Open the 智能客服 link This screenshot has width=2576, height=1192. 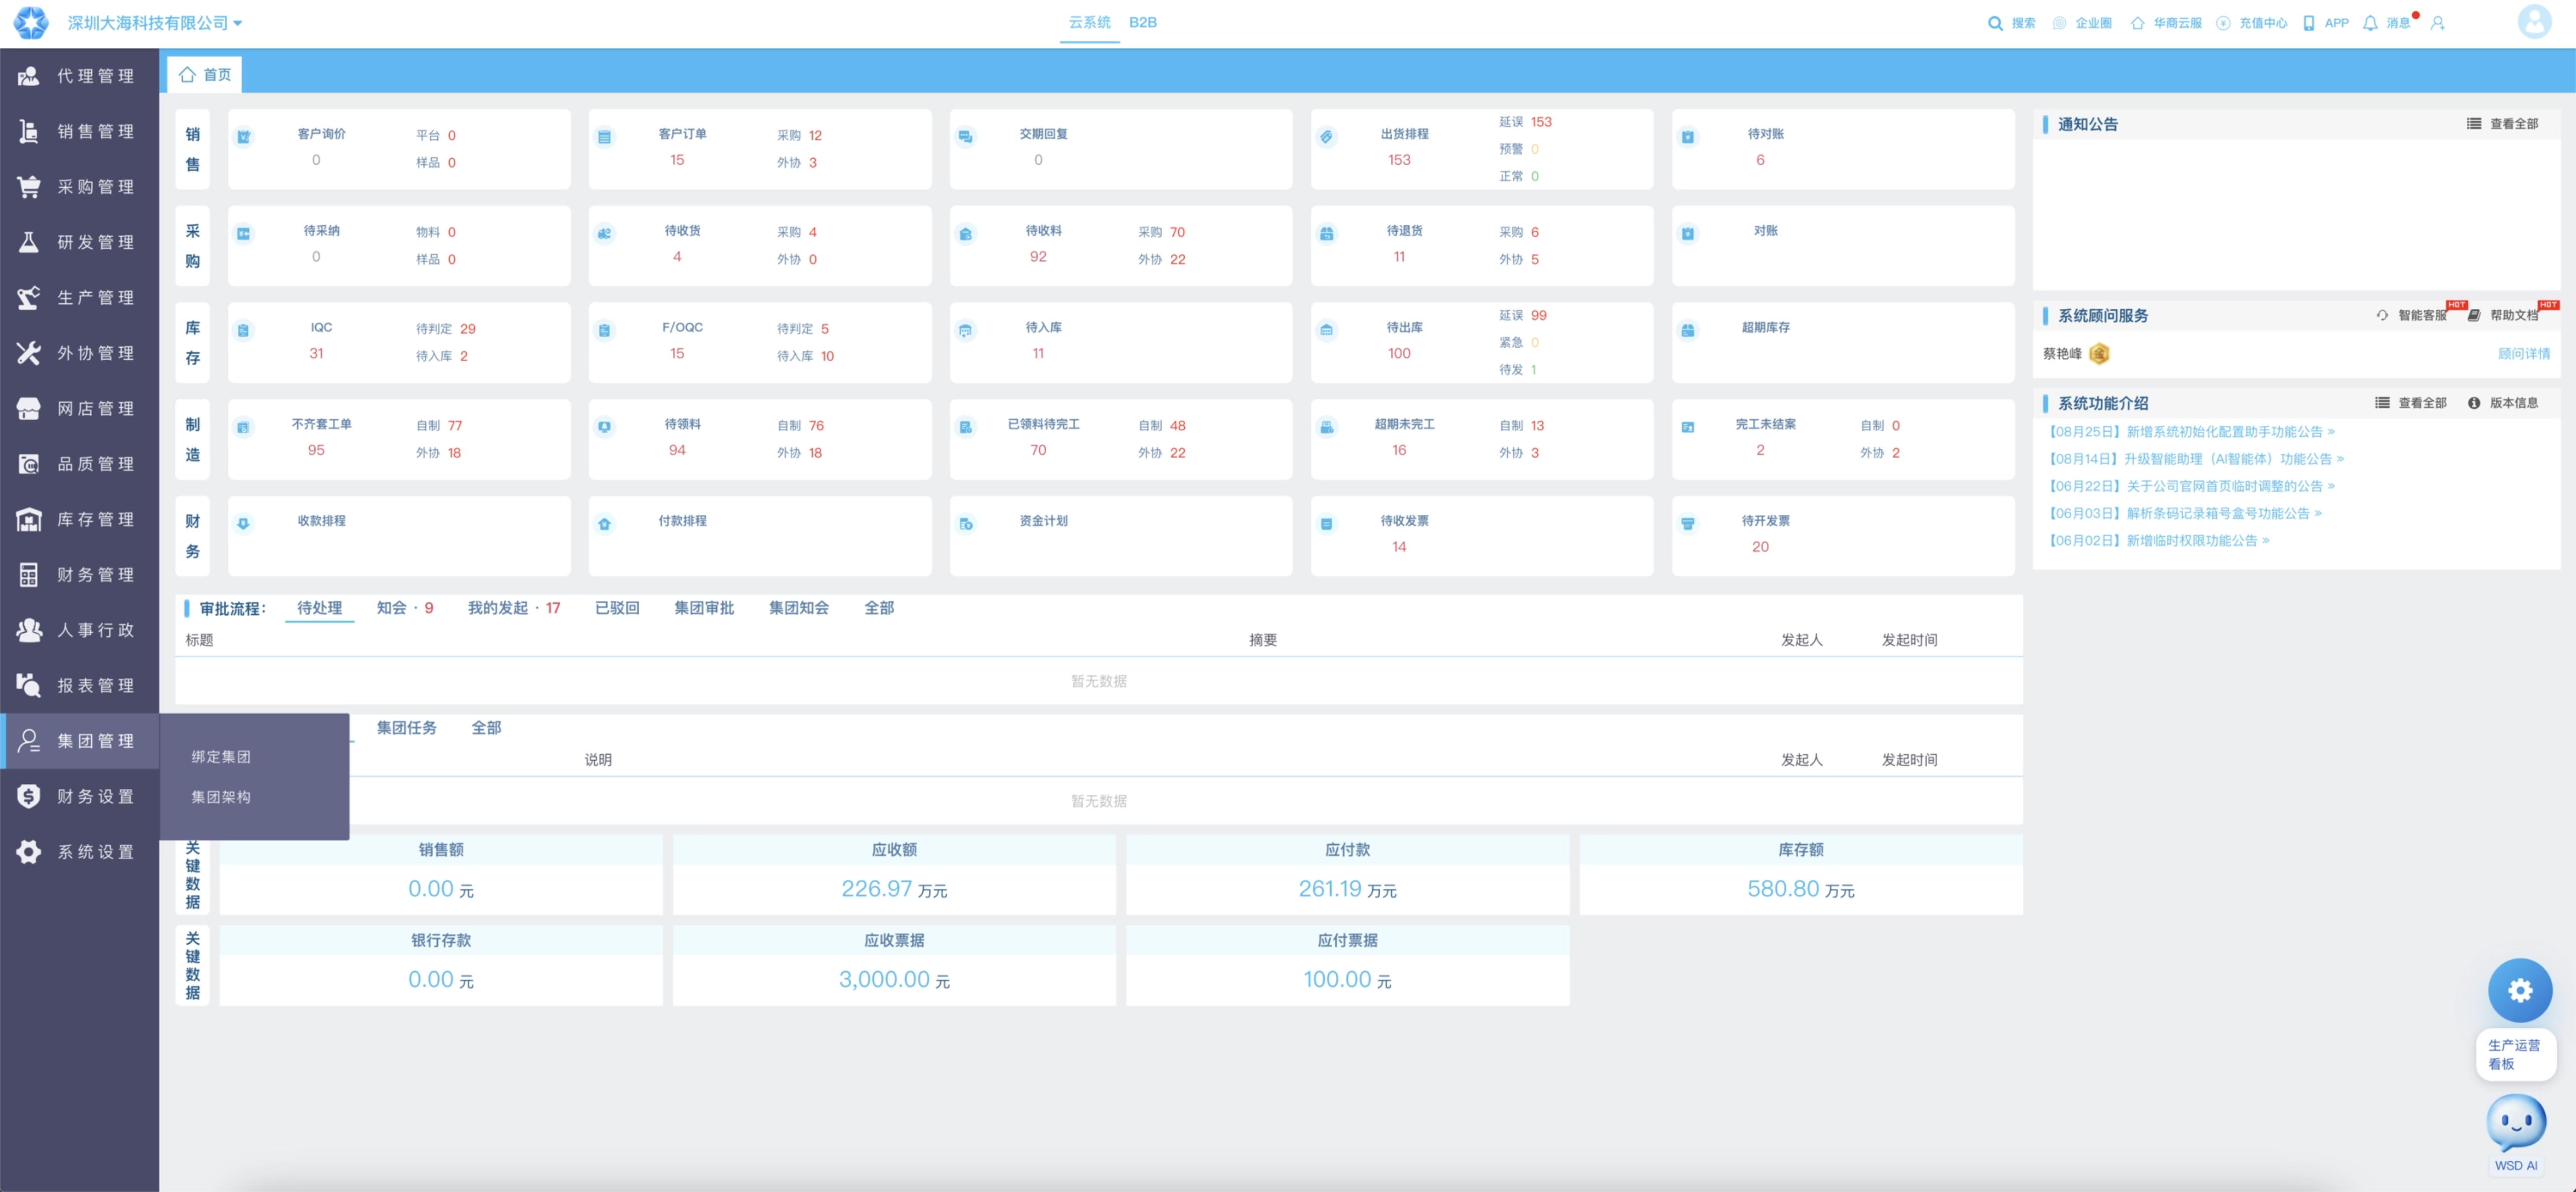coord(2411,315)
